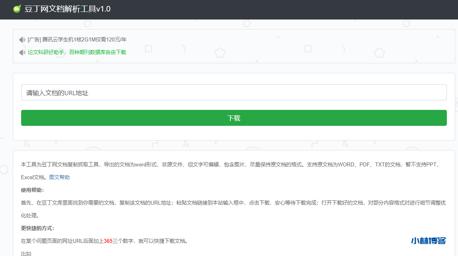Click the red 365 number
Screen dimensions: 458x256
(108, 241)
